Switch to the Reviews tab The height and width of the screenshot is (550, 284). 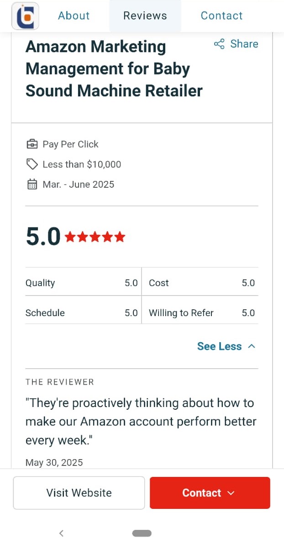(145, 16)
